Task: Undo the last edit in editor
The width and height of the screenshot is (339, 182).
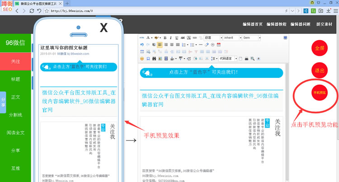Action: point(142,45)
